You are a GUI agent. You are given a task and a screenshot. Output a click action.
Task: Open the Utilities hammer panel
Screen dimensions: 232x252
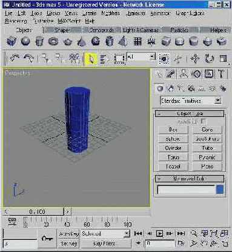[221, 74]
